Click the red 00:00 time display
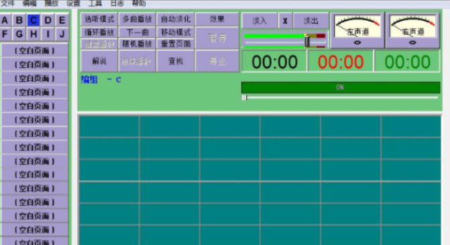 [x=341, y=62]
